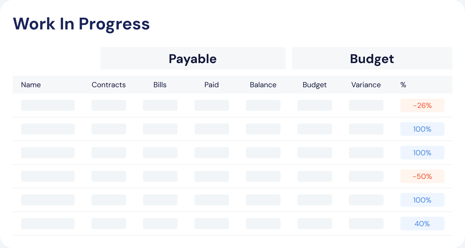This screenshot has height=248, width=465.
Task: Click the 40% percentage badge
Action: pos(422,224)
